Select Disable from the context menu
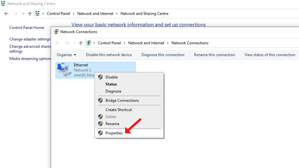The height and width of the screenshot is (168, 299). point(129,77)
